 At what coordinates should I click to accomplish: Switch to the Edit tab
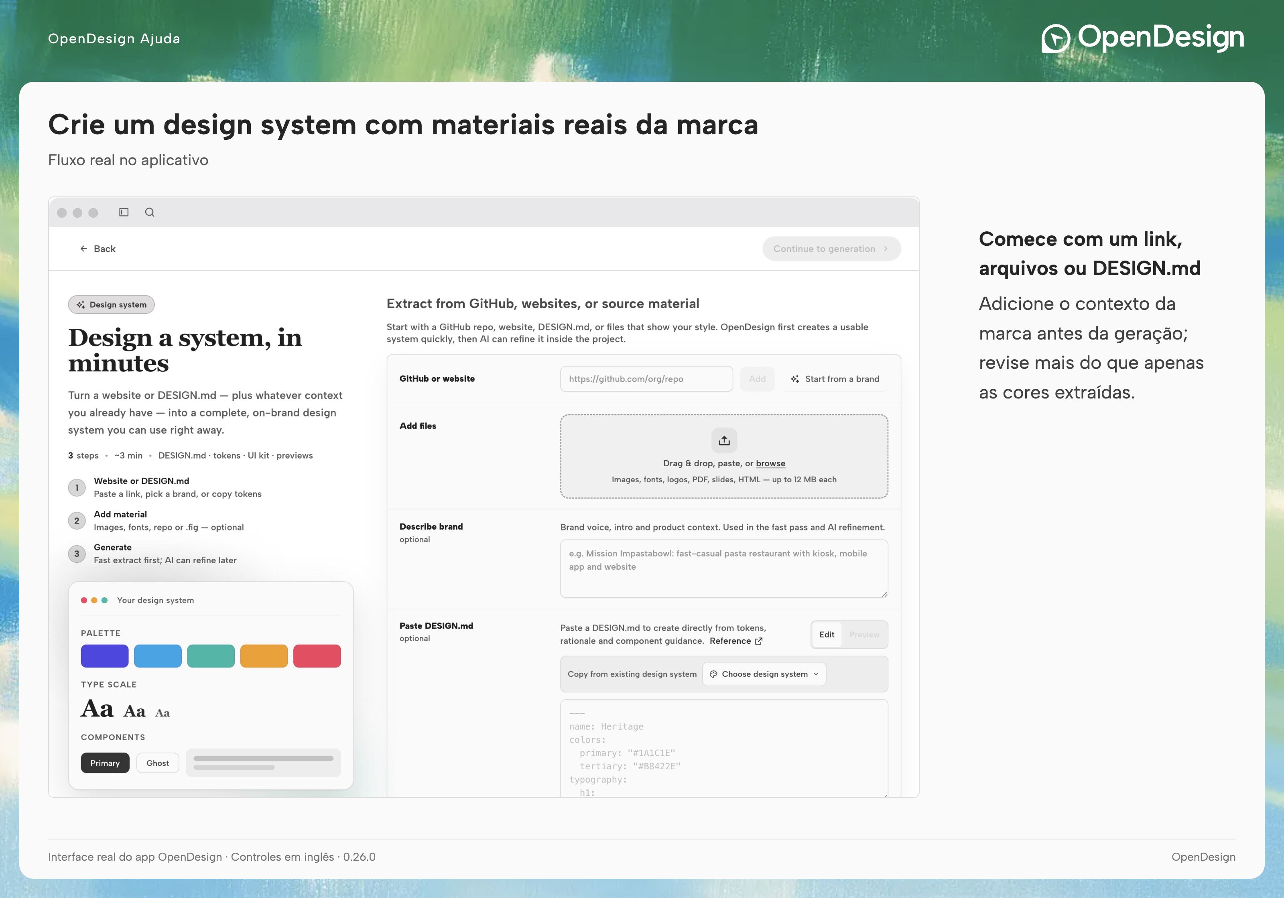click(826, 635)
